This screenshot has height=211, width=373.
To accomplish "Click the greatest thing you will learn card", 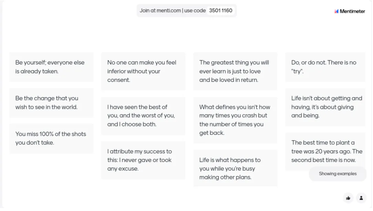I will click(235, 71).
